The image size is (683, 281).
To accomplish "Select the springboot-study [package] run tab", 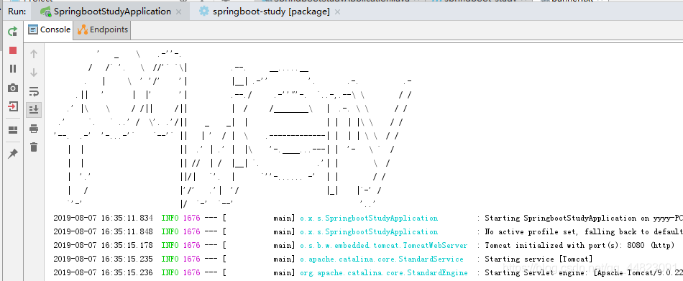I will pos(271,11).
